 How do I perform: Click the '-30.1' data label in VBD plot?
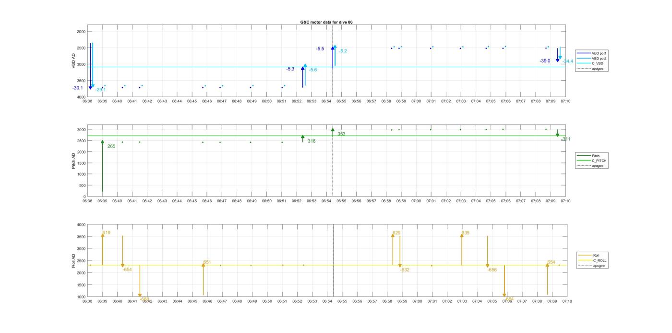[x=78, y=88]
